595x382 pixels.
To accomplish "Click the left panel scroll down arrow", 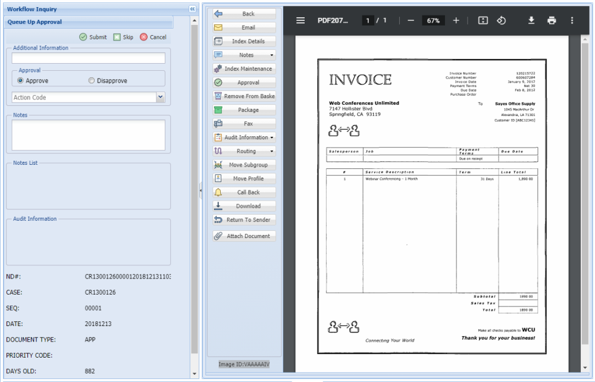I will coord(195,374).
